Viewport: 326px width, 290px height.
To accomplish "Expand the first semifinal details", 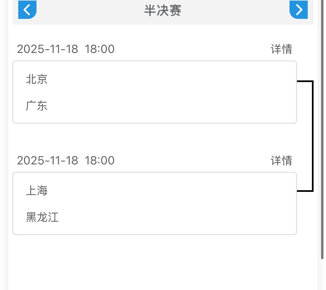I will [281, 49].
